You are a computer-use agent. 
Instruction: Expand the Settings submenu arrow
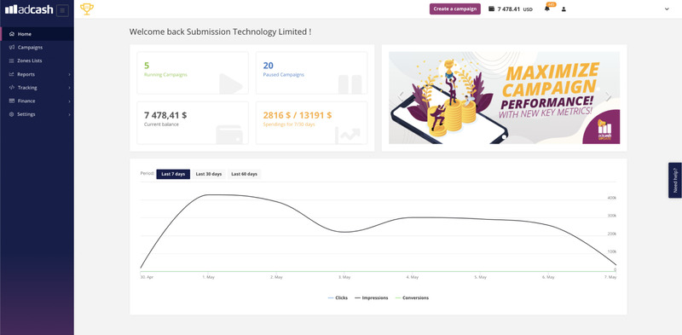point(69,114)
